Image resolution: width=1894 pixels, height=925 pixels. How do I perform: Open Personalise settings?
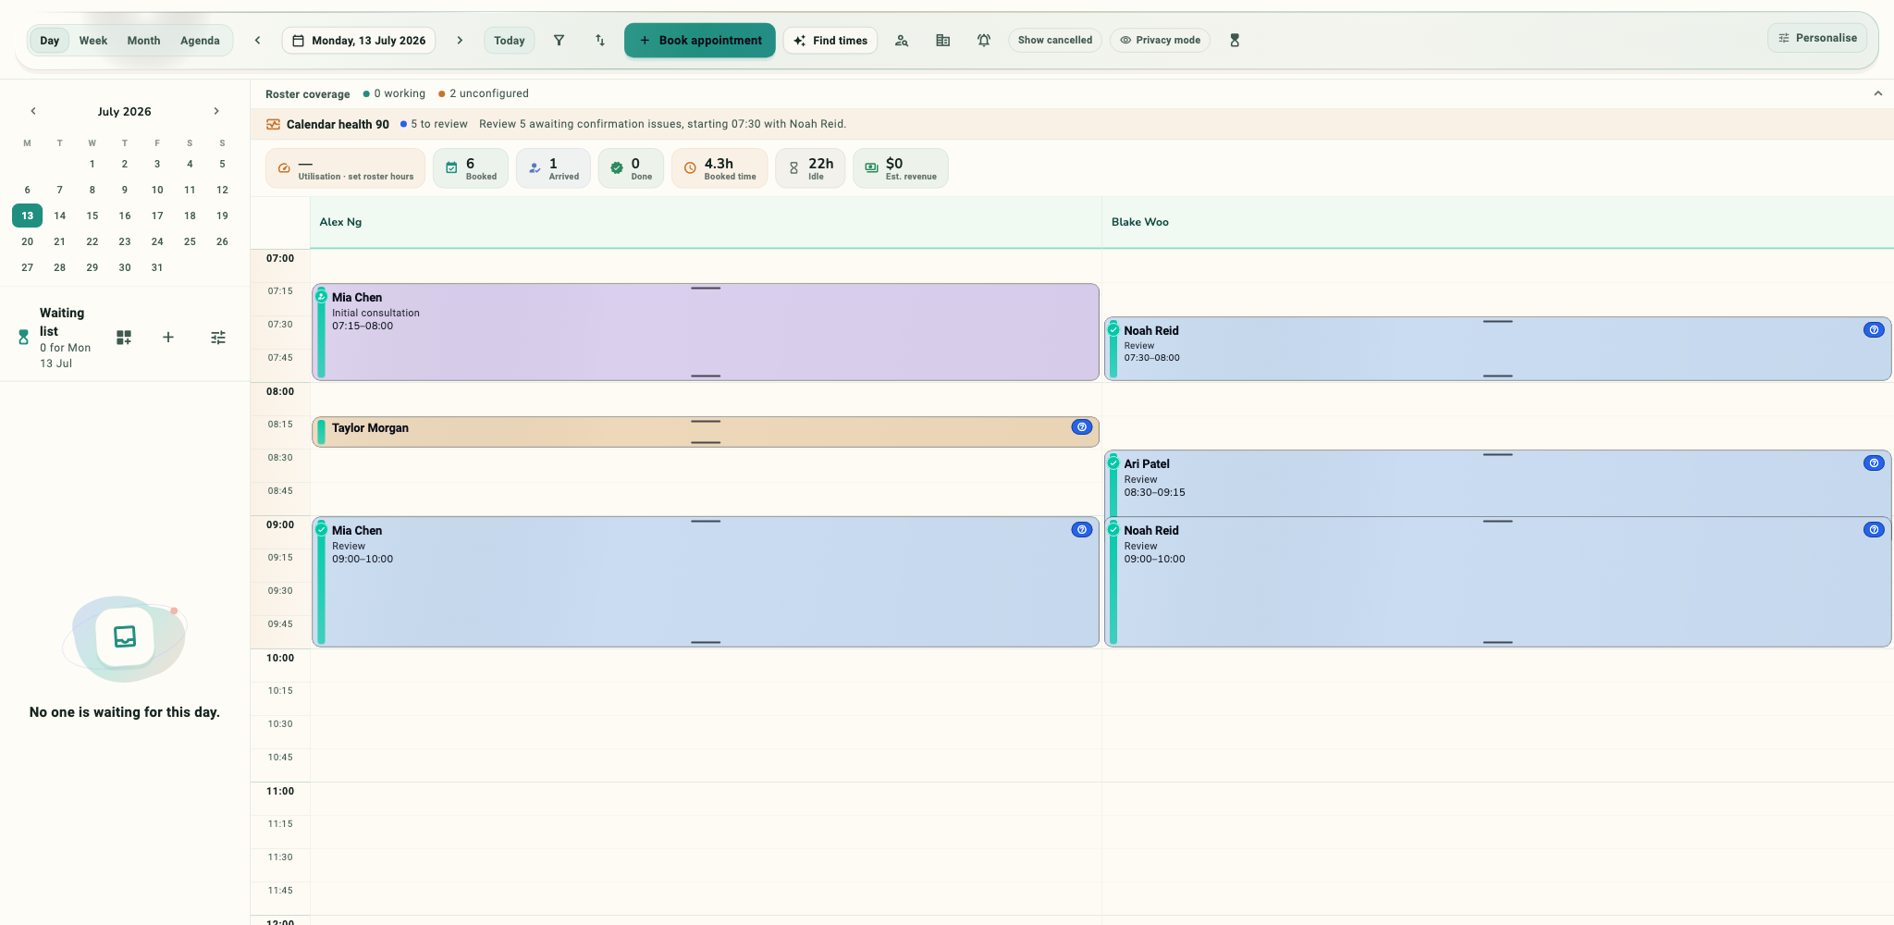point(1817,38)
